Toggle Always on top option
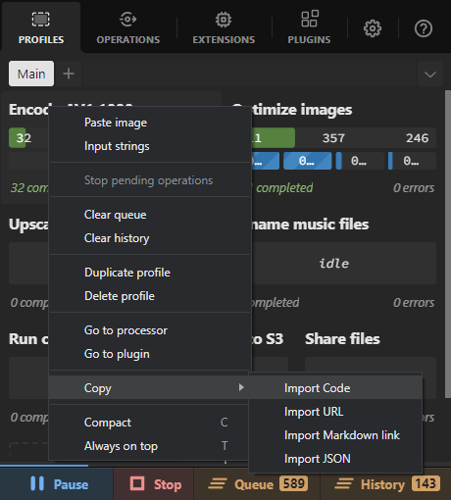This screenshot has width=451, height=500. [149, 446]
